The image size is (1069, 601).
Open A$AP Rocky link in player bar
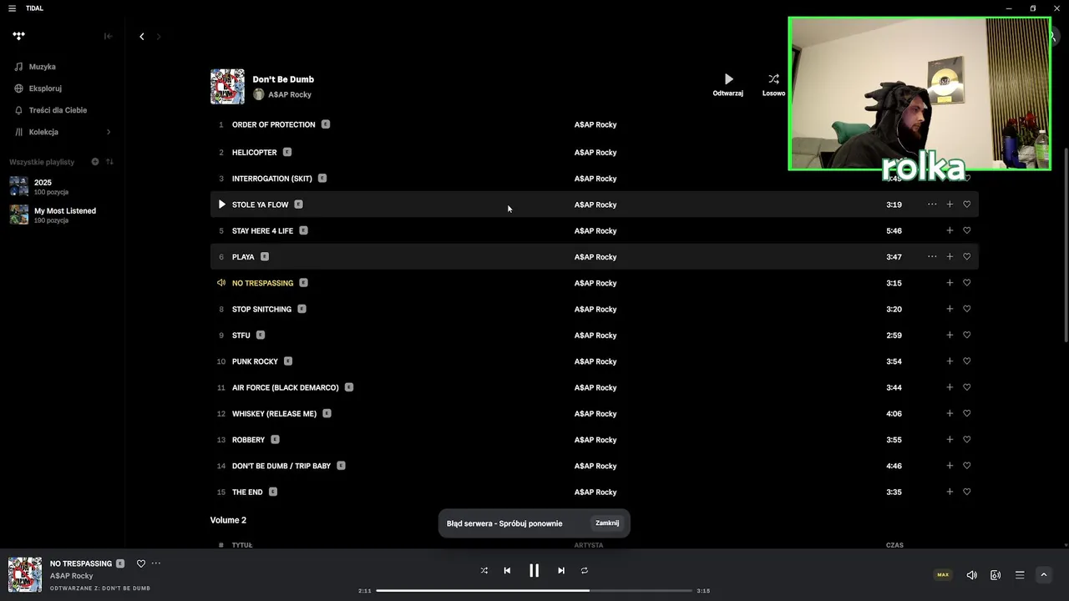tap(71, 576)
